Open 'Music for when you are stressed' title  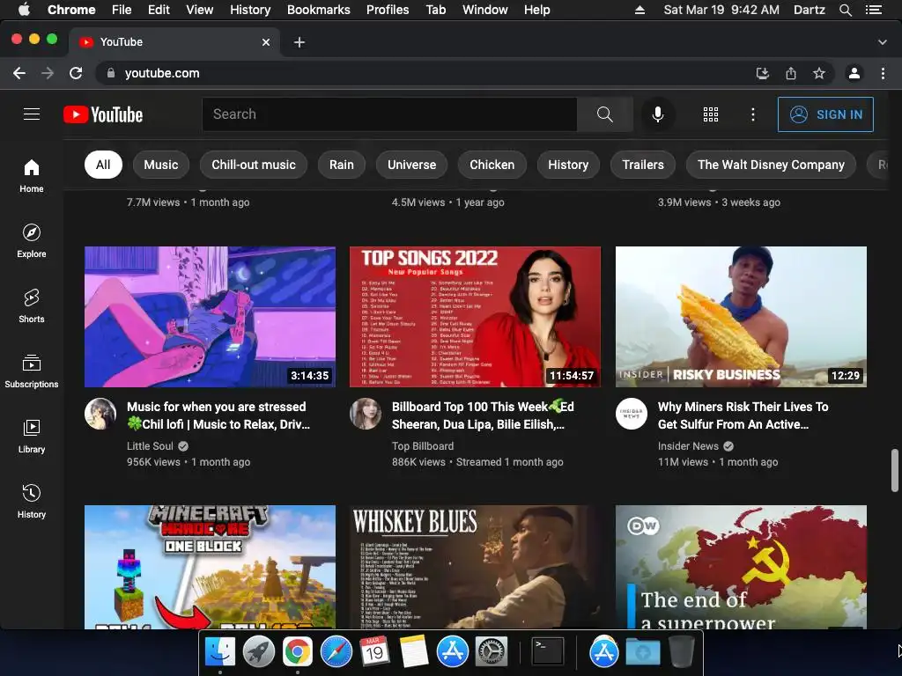point(218,415)
